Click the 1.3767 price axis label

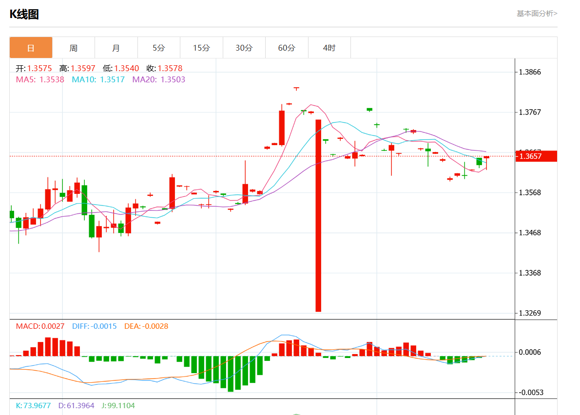530,113
